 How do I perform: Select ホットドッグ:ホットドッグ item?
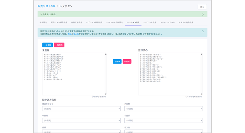click(x=52, y=65)
